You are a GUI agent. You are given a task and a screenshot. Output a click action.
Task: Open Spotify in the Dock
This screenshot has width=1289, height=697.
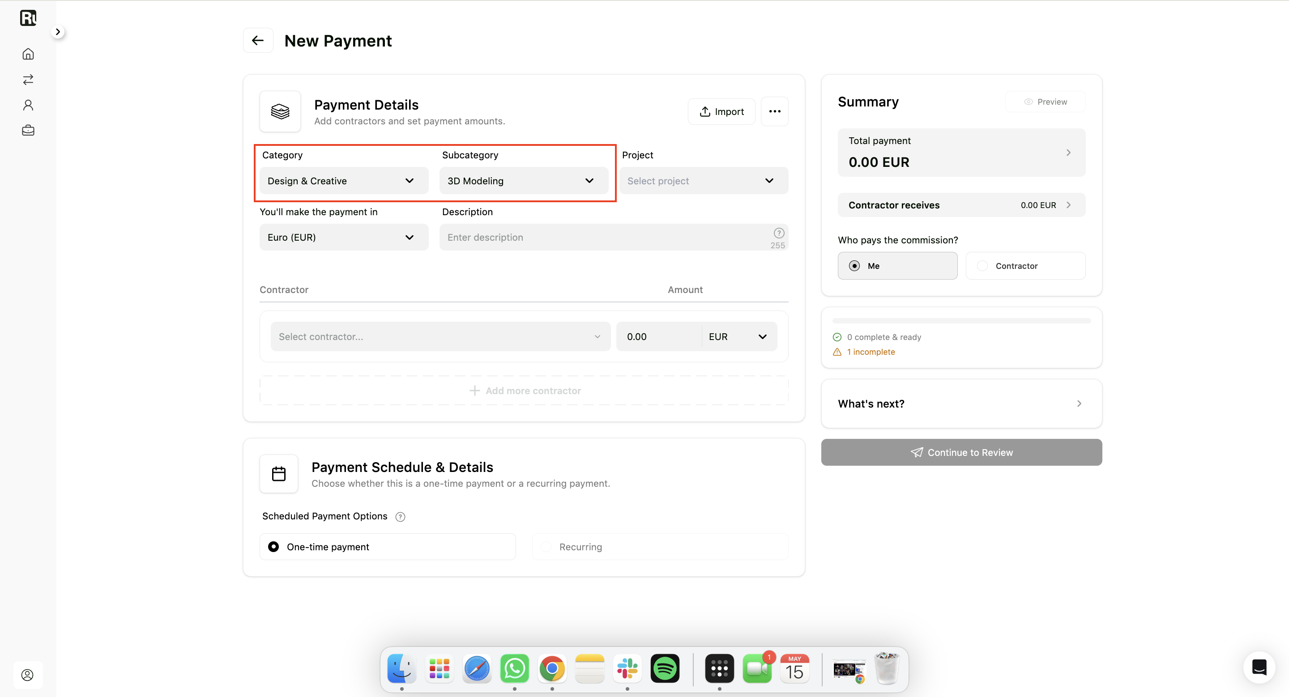point(665,668)
